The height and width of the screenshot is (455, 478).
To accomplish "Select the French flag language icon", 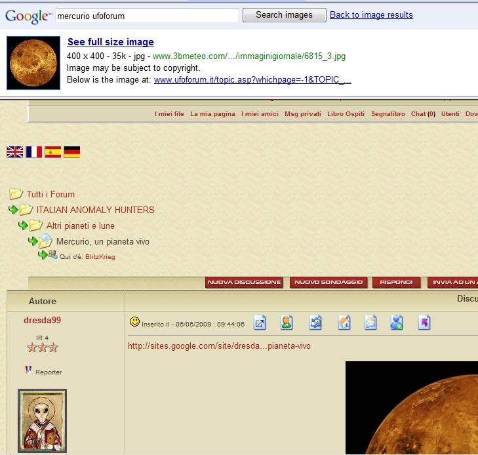I will [x=34, y=151].
